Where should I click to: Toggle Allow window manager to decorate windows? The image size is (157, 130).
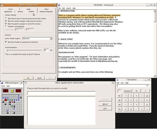(6, 21)
